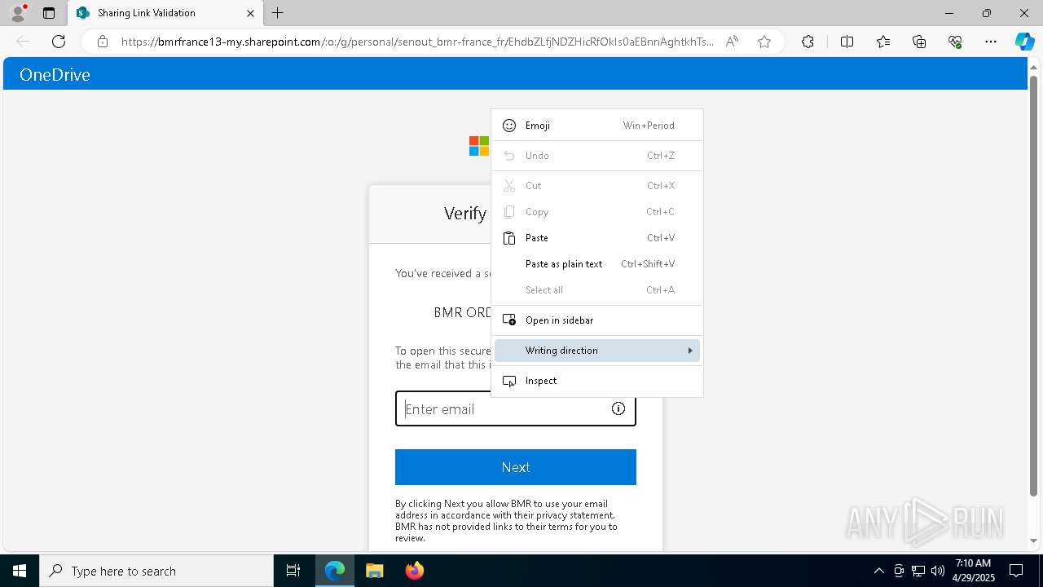
Task: Open the tab actions menu icon
Action: (x=49, y=13)
